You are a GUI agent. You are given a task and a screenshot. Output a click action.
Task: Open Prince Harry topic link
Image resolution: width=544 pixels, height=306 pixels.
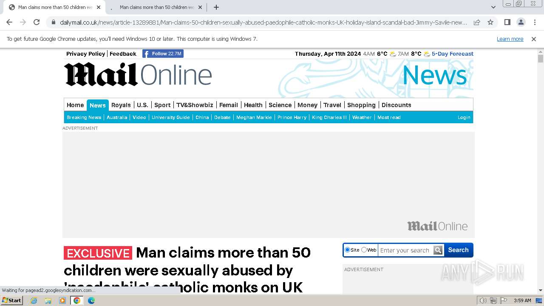coord(292,117)
